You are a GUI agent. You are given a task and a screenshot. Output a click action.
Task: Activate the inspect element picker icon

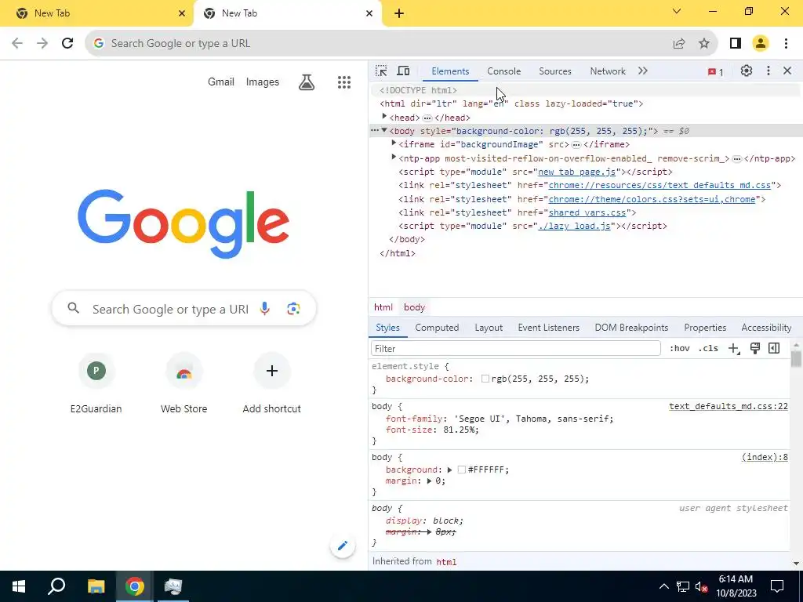point(381,71)
